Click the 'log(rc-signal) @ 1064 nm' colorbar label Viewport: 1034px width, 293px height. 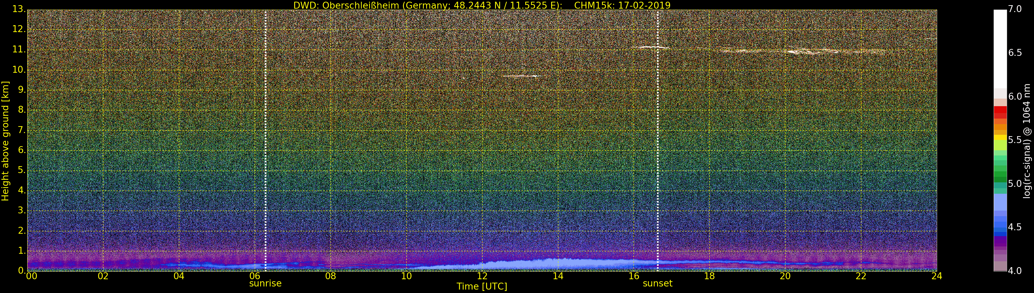[1027, 141]
